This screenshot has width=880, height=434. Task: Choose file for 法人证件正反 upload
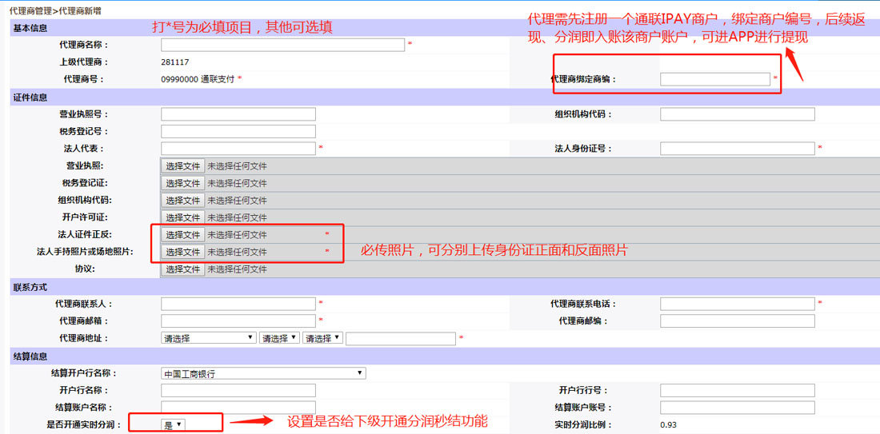point(183,235)
